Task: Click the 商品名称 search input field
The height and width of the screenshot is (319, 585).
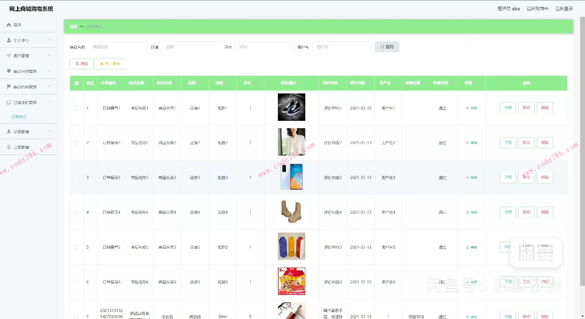Action: click(x=118, y=47)
